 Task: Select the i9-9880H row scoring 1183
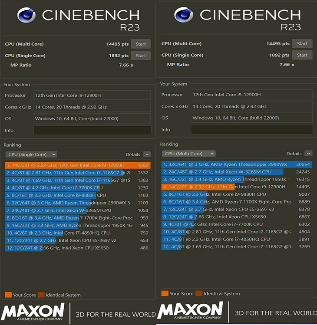click(x=78, y=195)
